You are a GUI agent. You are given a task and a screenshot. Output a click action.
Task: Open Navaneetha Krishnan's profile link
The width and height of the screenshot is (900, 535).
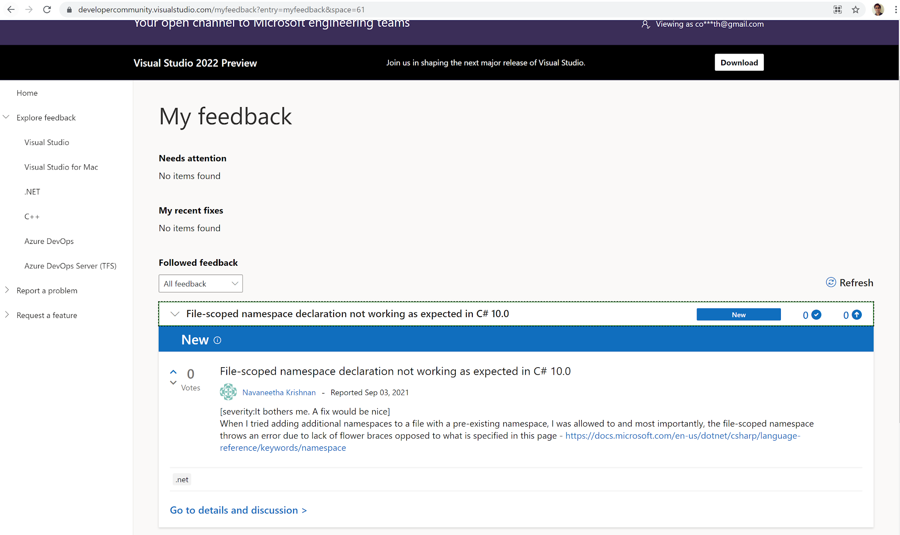click(279, 392)
